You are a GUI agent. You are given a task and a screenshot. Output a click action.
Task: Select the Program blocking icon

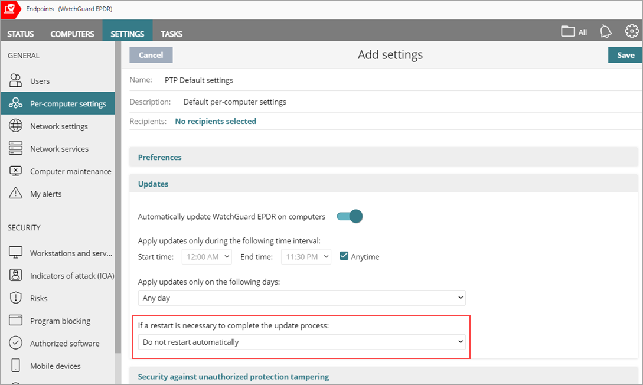[17, 320]
